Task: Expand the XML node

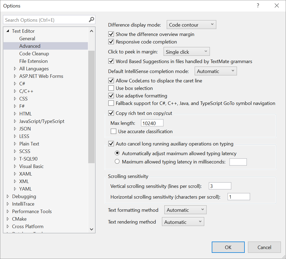Action: 15,181
